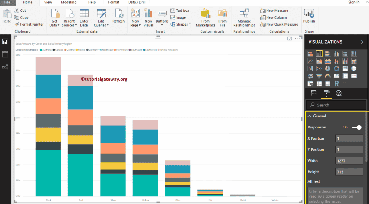
Task: Collapse the Visualizations pane with chevron
Action: (362, 42)
